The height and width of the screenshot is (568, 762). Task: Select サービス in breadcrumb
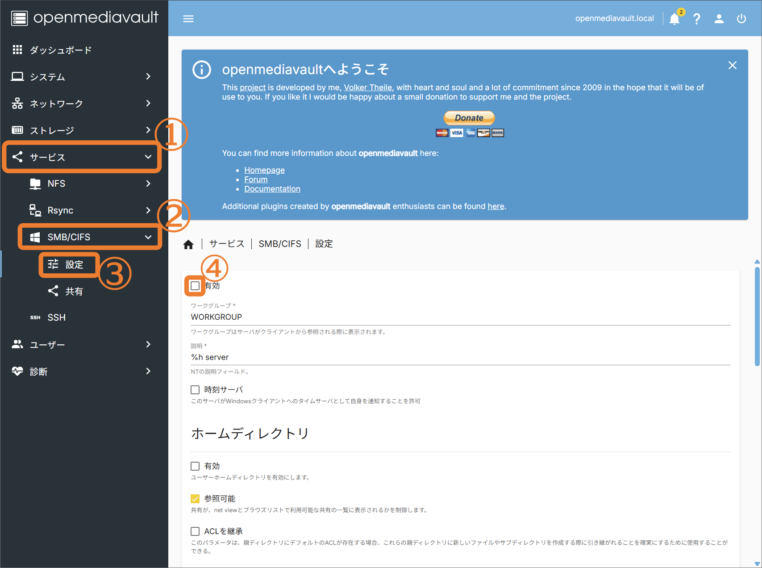(227, 244)
